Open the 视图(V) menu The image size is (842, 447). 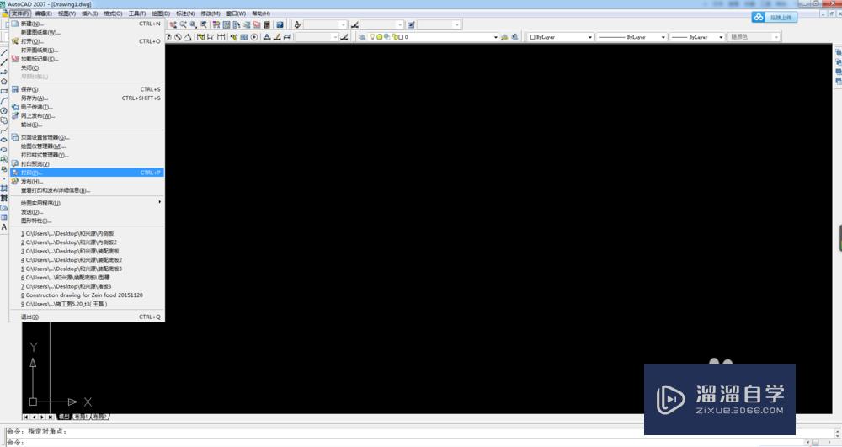tap(67, 13)
